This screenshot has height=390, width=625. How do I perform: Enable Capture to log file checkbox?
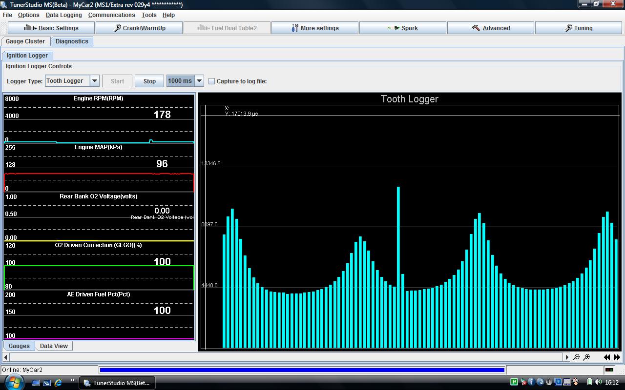(211, 81)
